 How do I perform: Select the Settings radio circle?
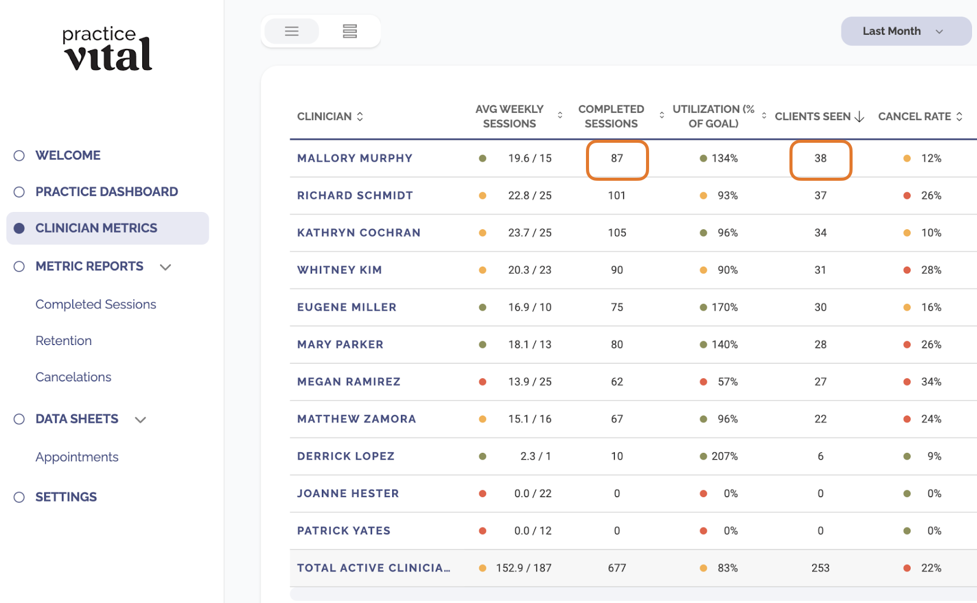pos(19,497)
